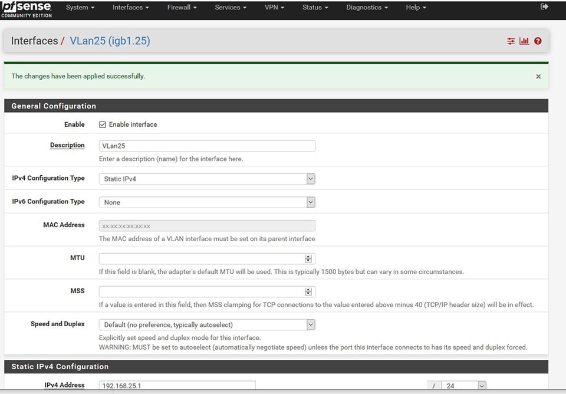Screen dimensions: 566x394
Task: Click the logout icon in top bar
Action: click(x=544, y=7)
